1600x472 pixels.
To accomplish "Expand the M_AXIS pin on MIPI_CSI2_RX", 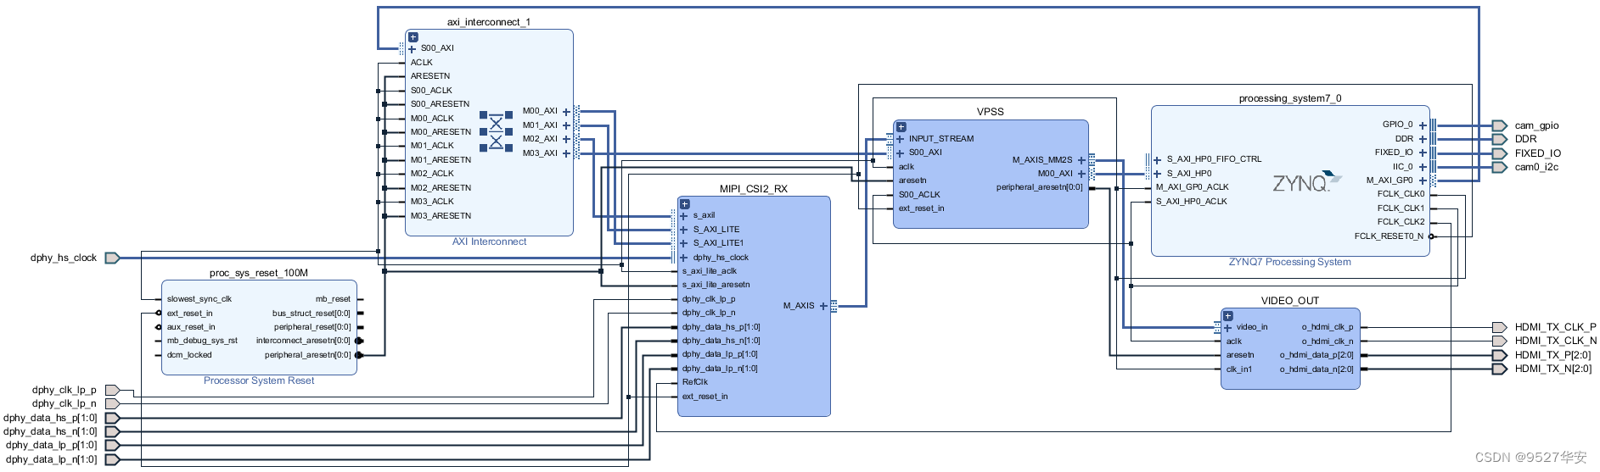I will 823,306.
